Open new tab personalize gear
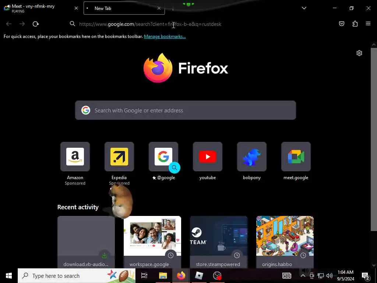The image size is (377, 283). coord(359,53)
